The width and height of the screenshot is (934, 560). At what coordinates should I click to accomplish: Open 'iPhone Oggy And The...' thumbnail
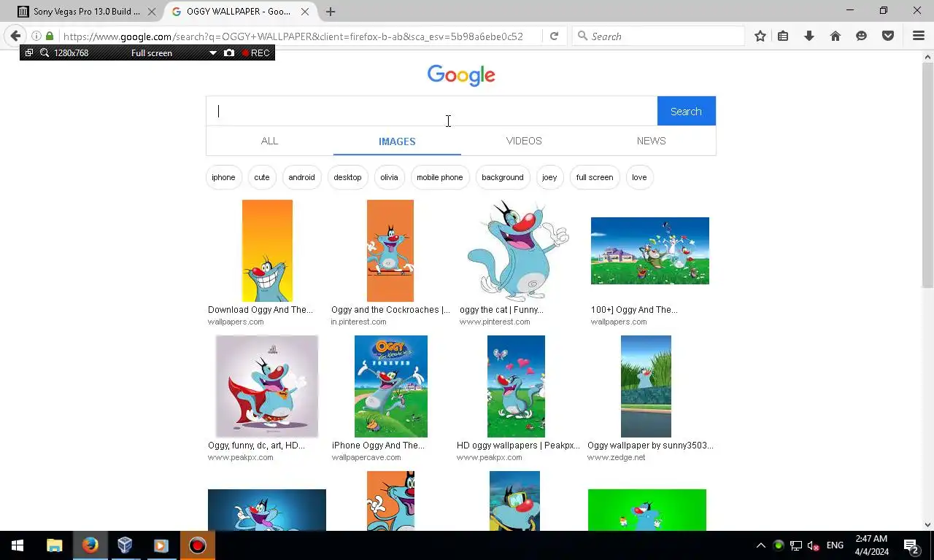(391, 386)
